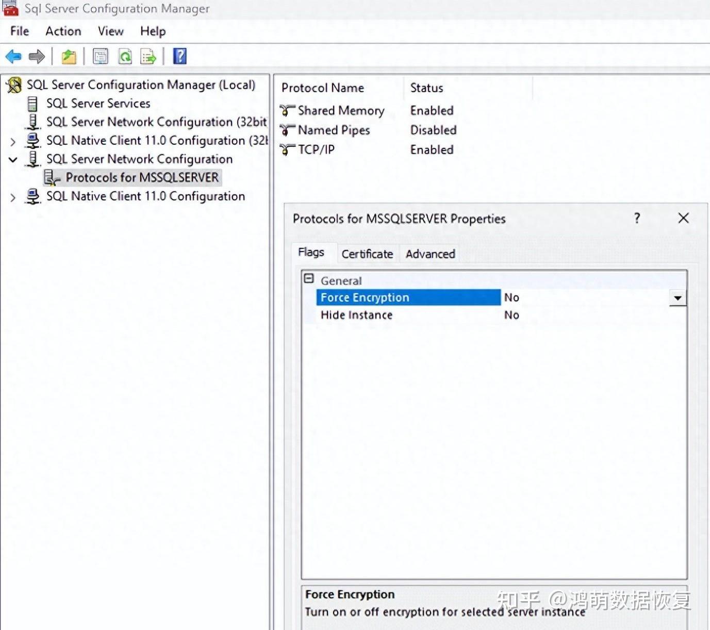The height and width of the screenshot is (630, 710).
Task: Click the Refresh toolbar icon
Action: [x=125, y=56]
